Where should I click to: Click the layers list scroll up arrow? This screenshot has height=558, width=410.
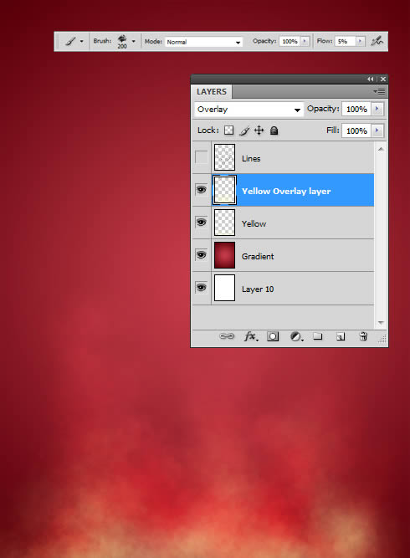[381, 149]
